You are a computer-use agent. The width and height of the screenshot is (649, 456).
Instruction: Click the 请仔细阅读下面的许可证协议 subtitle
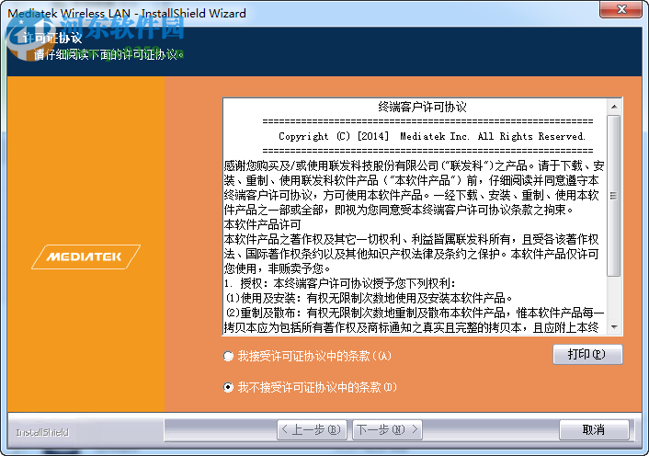click(x=108, y=54)
